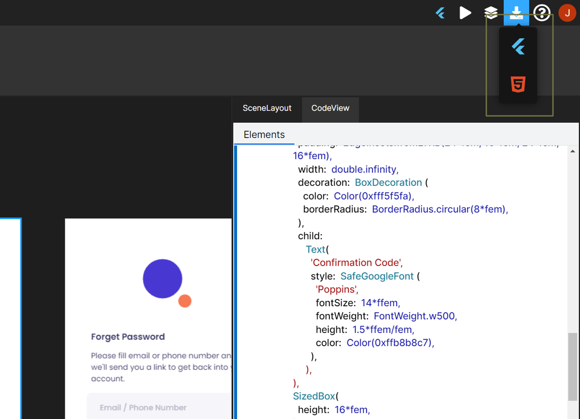The width and height of the screenshot is (580, 419).
Task: Click the 'Confirmation Code' string in code
Action: click(x=356, y=263)
